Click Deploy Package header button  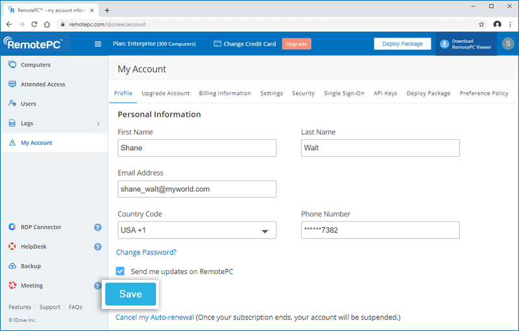(402, 44)
